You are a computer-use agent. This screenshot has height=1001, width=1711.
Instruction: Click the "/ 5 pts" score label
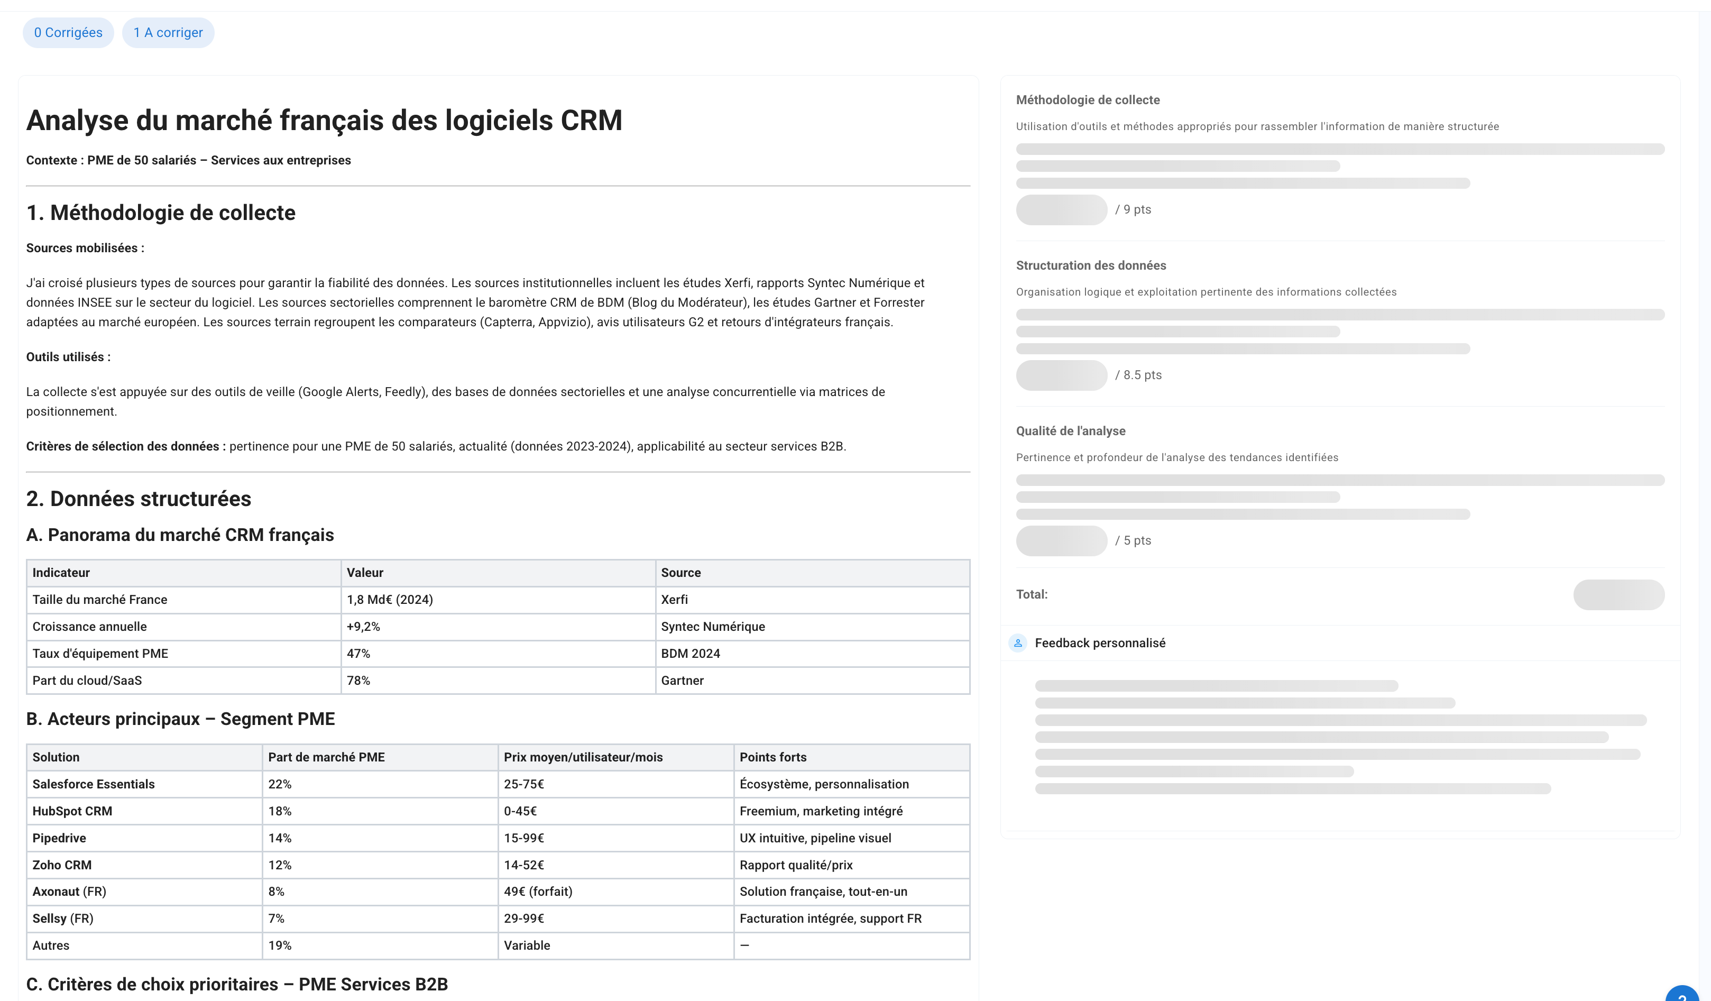pos(1133,540)
